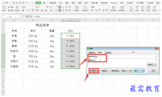
Task: Toggle bold formatting
Action: click(23, 10)
